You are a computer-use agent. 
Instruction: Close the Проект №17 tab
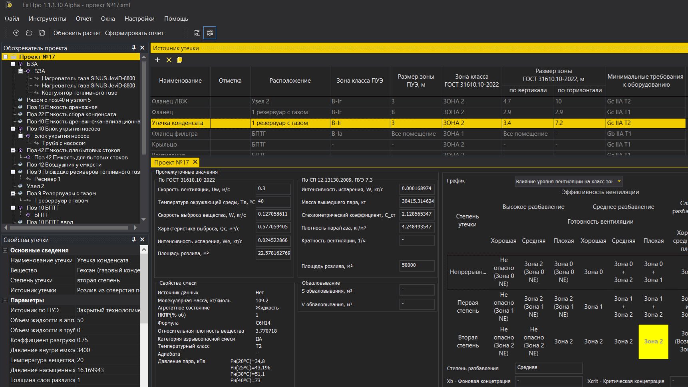click(x=195, y=162)
